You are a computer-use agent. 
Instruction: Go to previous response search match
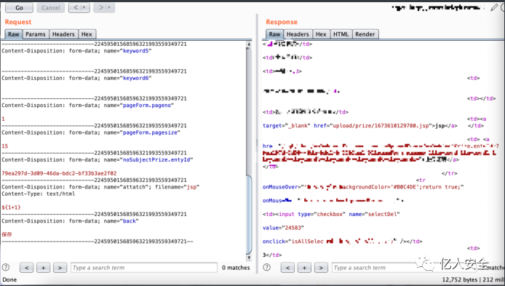(x=287, y=268)
